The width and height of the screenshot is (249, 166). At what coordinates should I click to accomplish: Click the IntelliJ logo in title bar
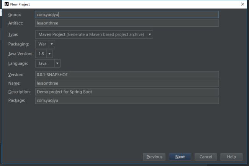(7, 4)
